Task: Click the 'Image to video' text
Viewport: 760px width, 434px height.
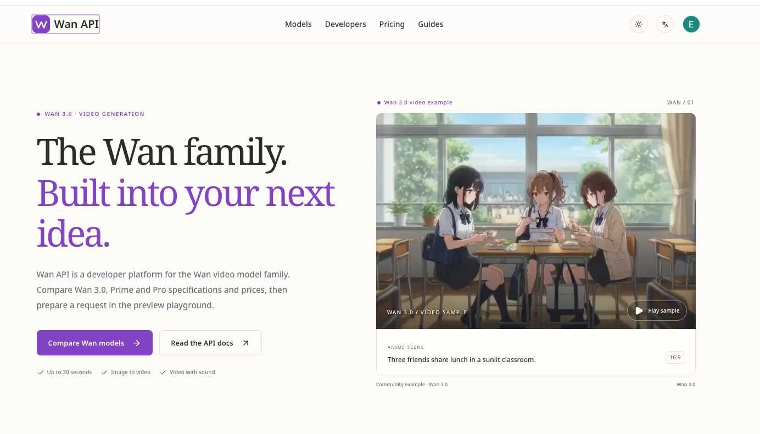Action: pyautogui.click(x=131, y=372)
